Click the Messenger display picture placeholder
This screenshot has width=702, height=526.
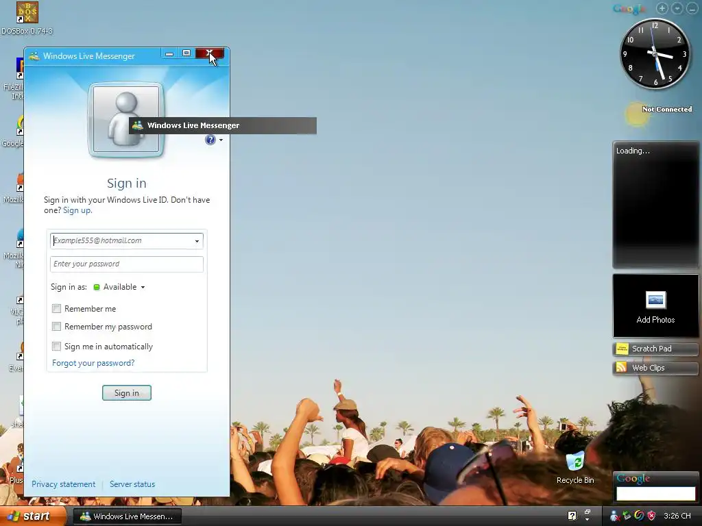click(126, 119)
